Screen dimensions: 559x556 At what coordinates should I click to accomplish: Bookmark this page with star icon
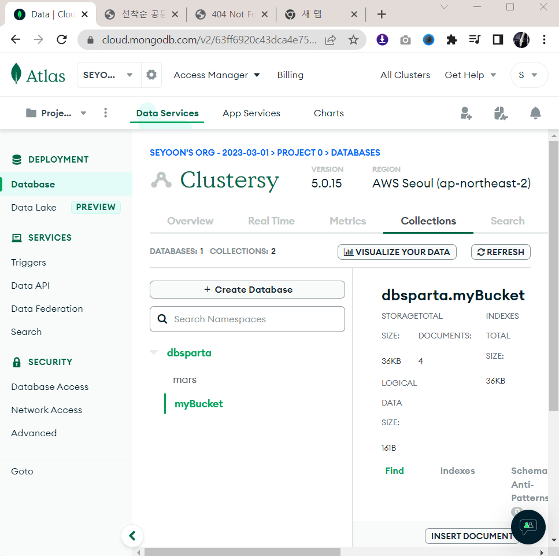point(353,39)
